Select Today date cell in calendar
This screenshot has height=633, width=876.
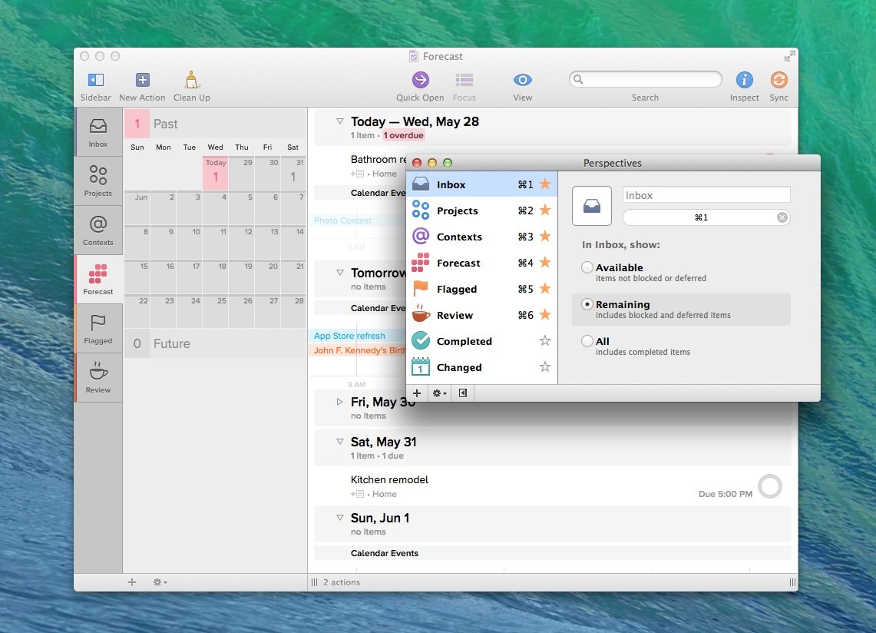click(x=215, y=173)
